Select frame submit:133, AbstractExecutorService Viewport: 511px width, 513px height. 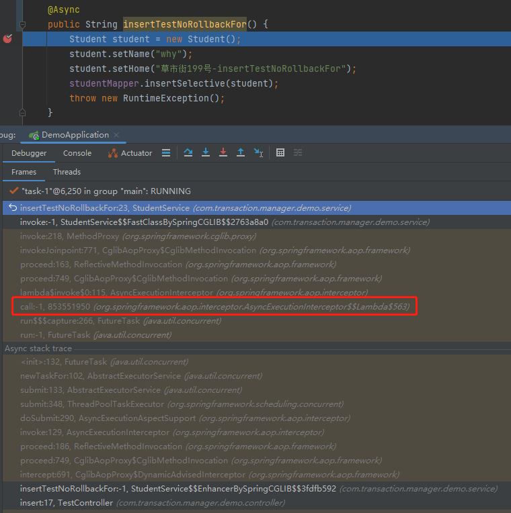[x=257, y=390]
